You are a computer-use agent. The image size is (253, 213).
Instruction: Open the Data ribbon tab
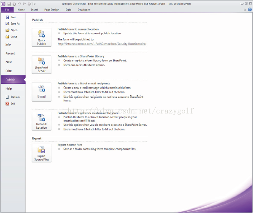click(x=68, y=10)
